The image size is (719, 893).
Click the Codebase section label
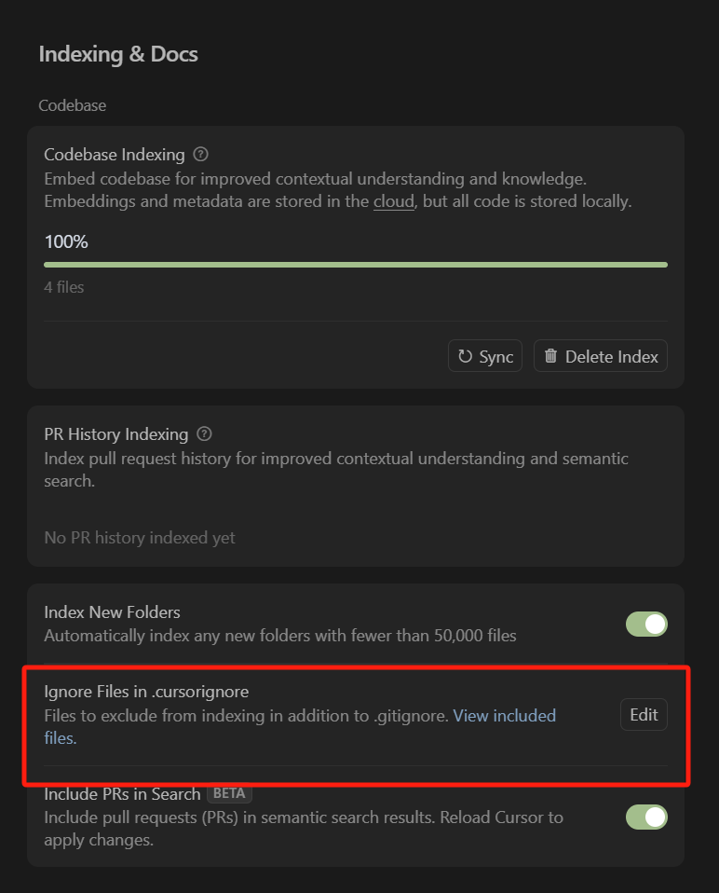click(x=73, y=105)
